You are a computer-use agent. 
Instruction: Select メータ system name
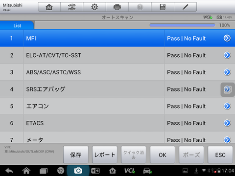click(x=35, y=140)
